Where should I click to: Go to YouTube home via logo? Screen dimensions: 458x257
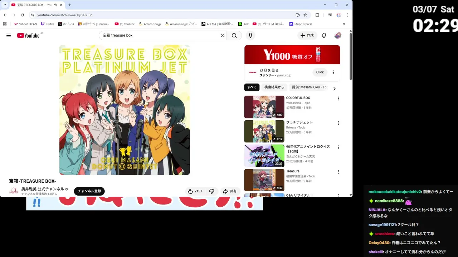pyautogui.click(x=28, y=35)
